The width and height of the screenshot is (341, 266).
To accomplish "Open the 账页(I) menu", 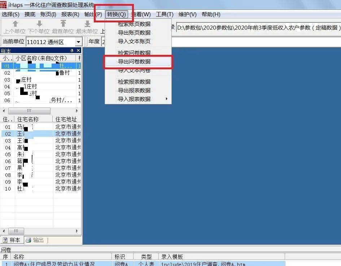I will (x=48, y=14).
